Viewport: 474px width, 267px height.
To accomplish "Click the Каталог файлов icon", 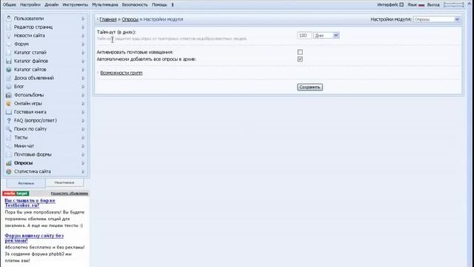I will click(x=9, y=61).
